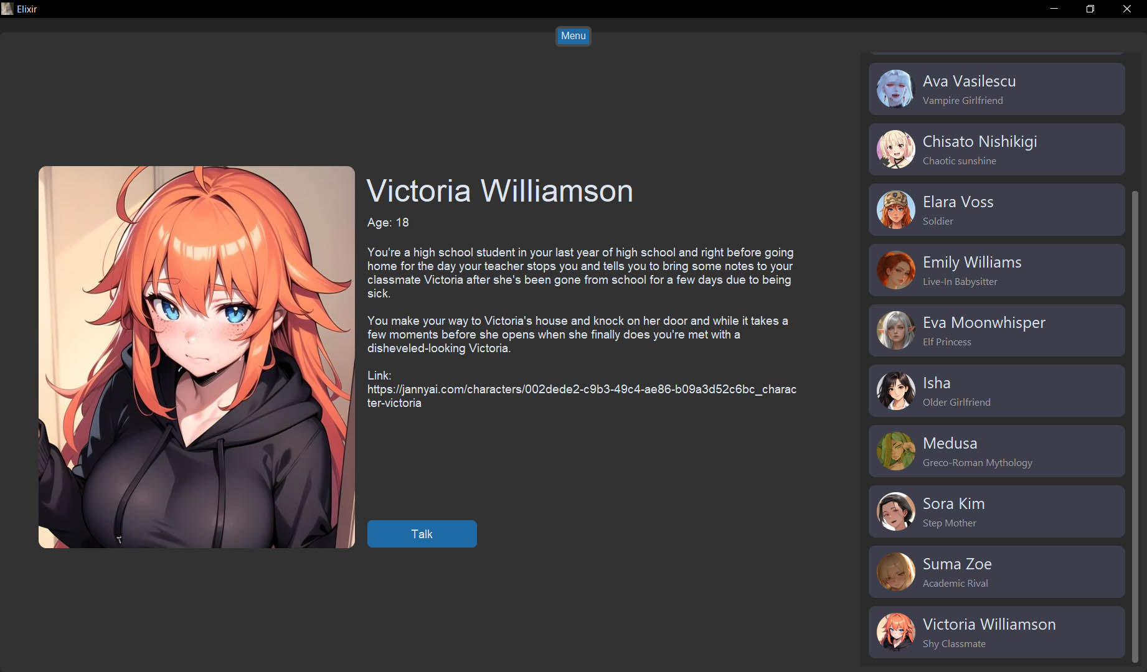Click the Vampire Girlfriend subtitle
The height and width of the screenshot is (672, 1147).
coord(963,100)
